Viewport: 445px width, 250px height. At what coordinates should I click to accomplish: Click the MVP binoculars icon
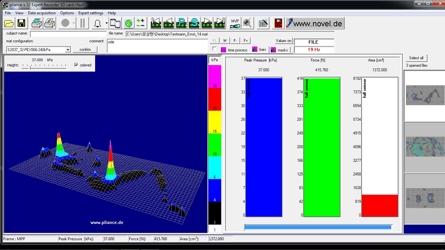tap(235, 23)
